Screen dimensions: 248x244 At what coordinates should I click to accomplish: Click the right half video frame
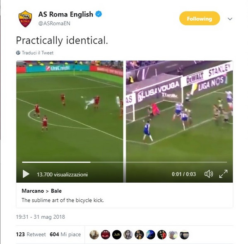coord(179,111)
